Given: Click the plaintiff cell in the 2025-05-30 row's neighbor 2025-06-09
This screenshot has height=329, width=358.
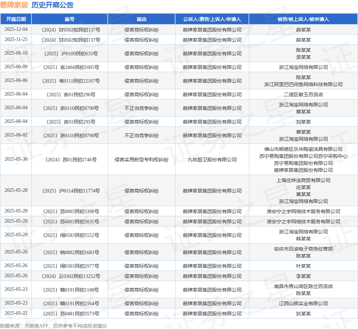Looking at the screenshot, I should (212, 67).
